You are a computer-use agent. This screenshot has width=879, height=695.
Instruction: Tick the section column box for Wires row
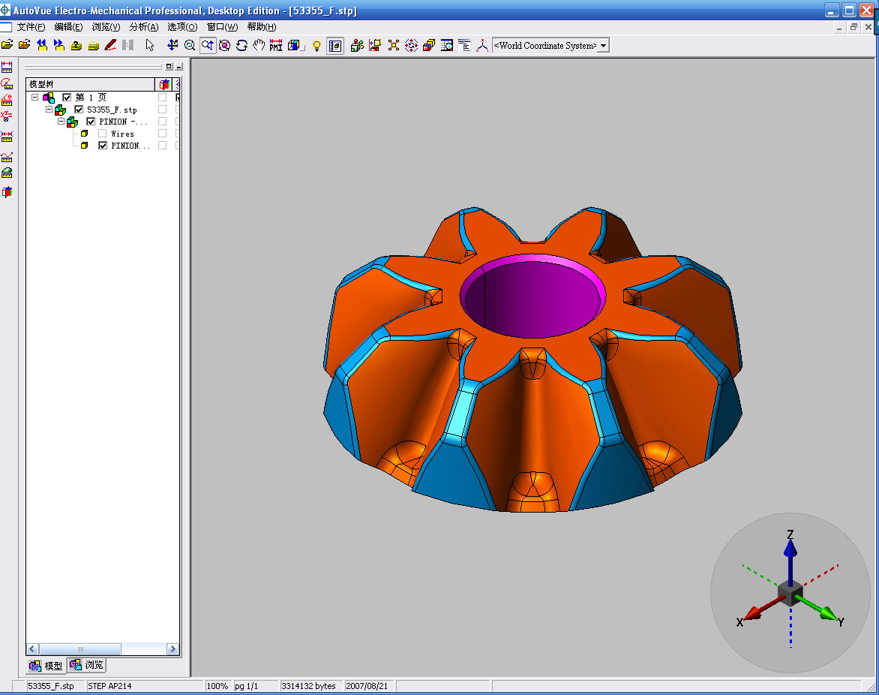click(163, 134)
